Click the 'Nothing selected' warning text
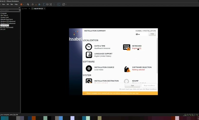This screenshot has height=120, width=199. coord(138,70)
